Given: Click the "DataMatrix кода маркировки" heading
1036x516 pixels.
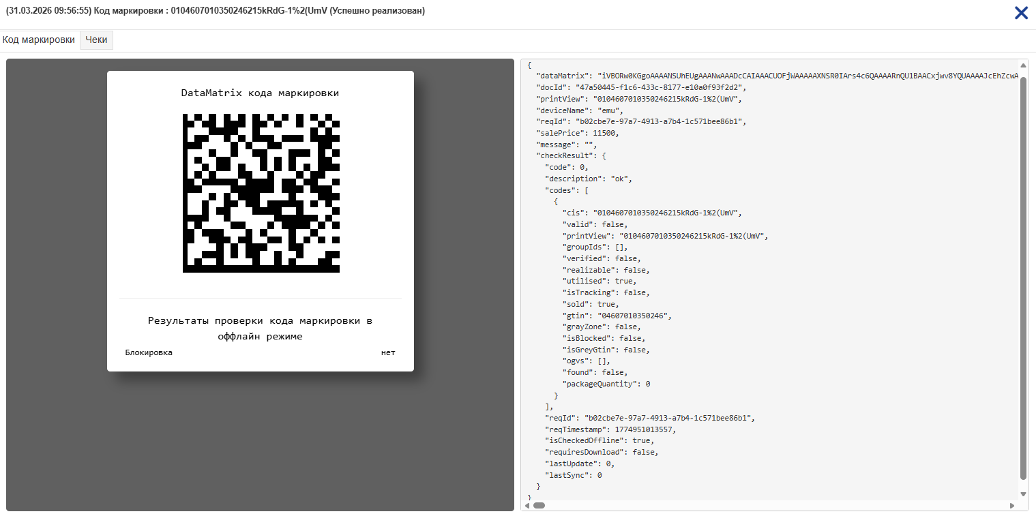Looking at the screenshot, I should tap(260, 93).
